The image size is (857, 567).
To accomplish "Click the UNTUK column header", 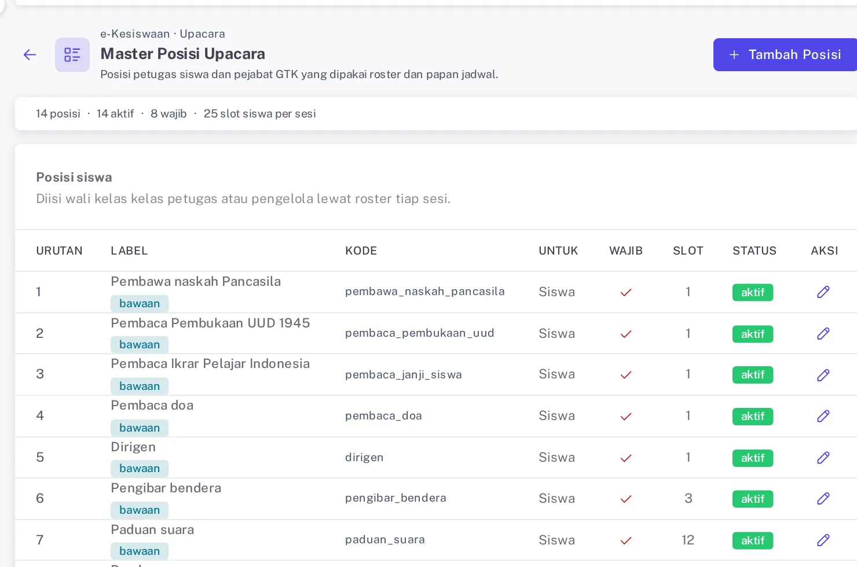I will click(x=558, y=251).
